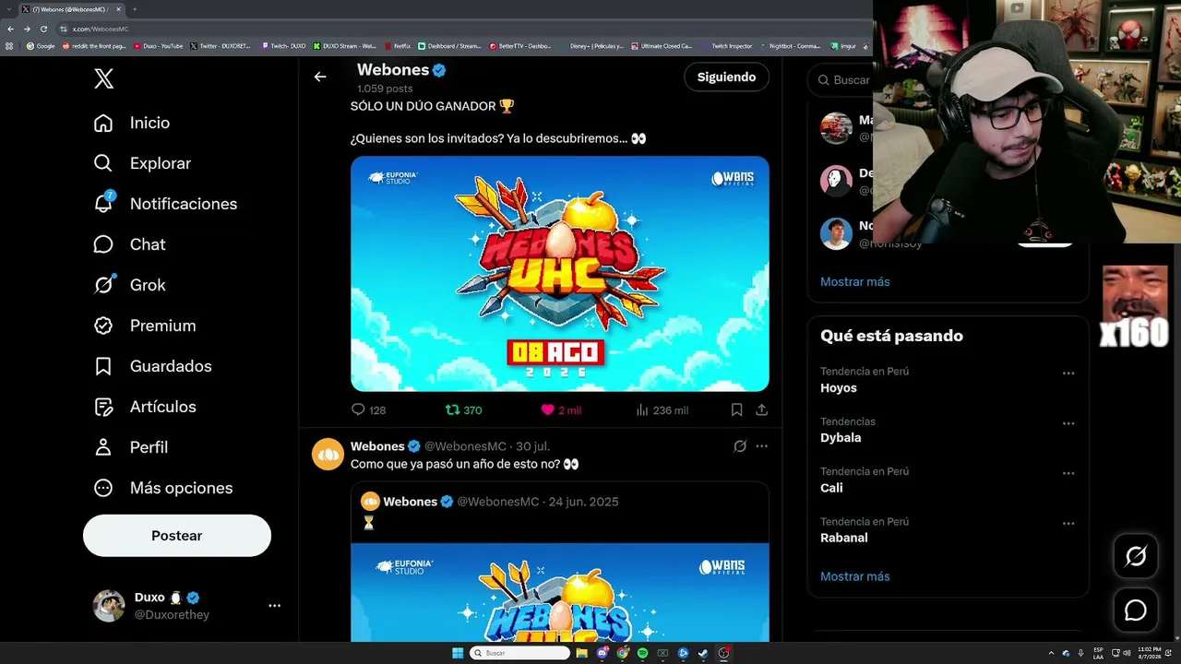
Task: Open Explorar in the sidebar
Action: tap(143, 163)
